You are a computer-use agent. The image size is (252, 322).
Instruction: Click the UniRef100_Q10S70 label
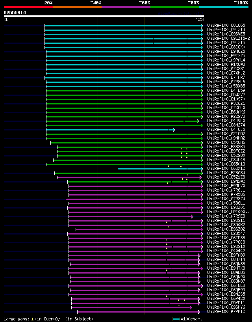(226, 99)
